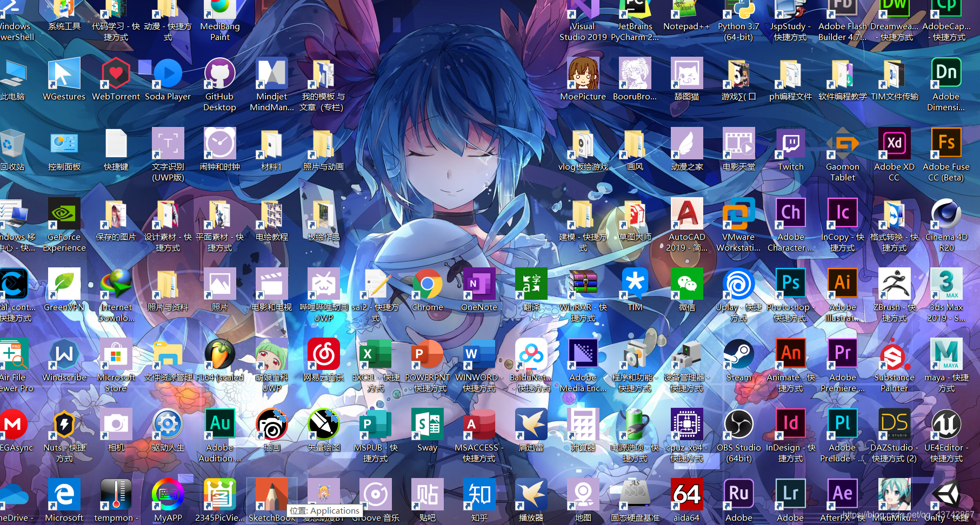Select the Windscribe icon
This screenshot has width=980, height=525.
64,354
